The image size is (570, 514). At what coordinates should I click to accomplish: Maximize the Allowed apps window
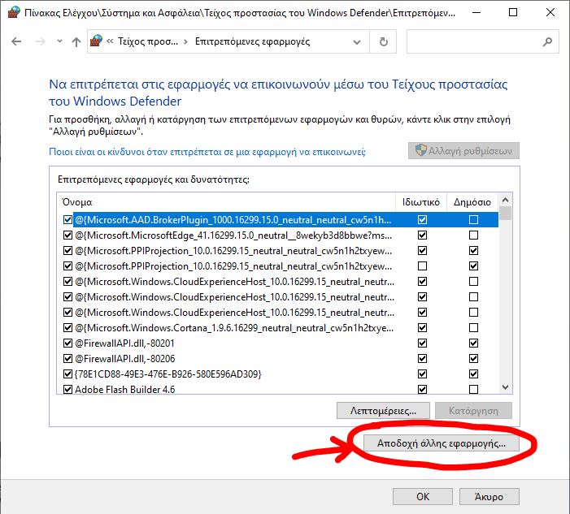(513, 13)
